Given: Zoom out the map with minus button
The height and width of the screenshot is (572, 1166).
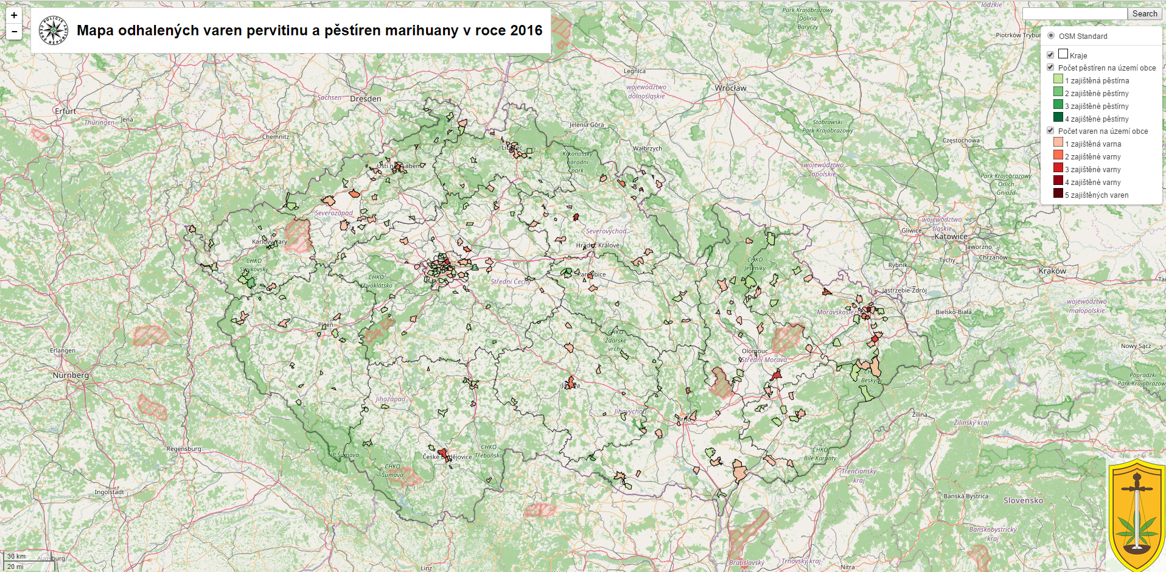Looking at the screenshot, I should click(x=14, y=32).
